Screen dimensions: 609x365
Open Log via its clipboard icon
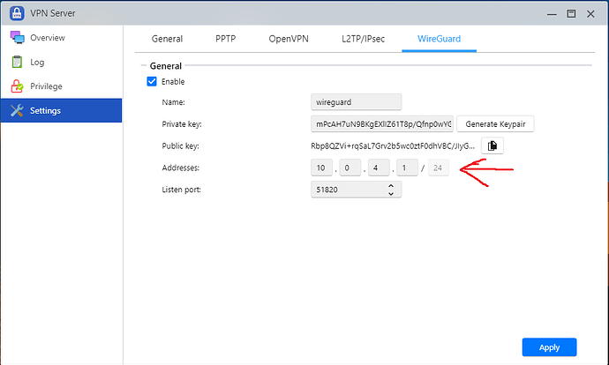click(16, 62)
